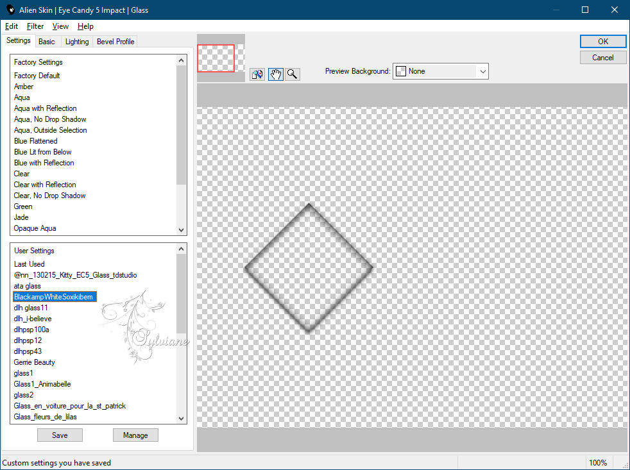
Task: Select Clear with Reflection preset
Action: (x=45, y=184)
